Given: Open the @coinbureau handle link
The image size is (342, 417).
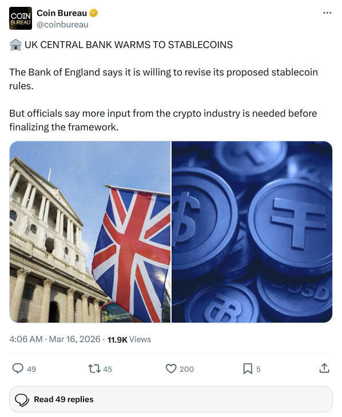Looking at the screenshot, I should click(62, 25).
